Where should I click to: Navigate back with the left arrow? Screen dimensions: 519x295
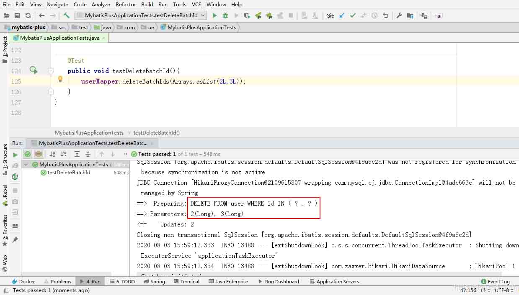42,15
